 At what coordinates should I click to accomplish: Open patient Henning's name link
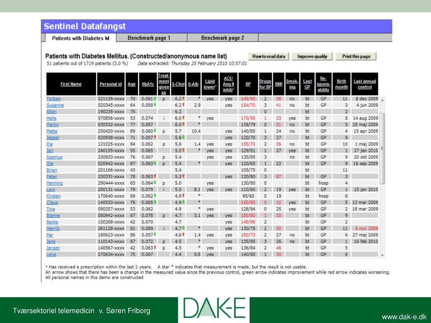(54, 183)
